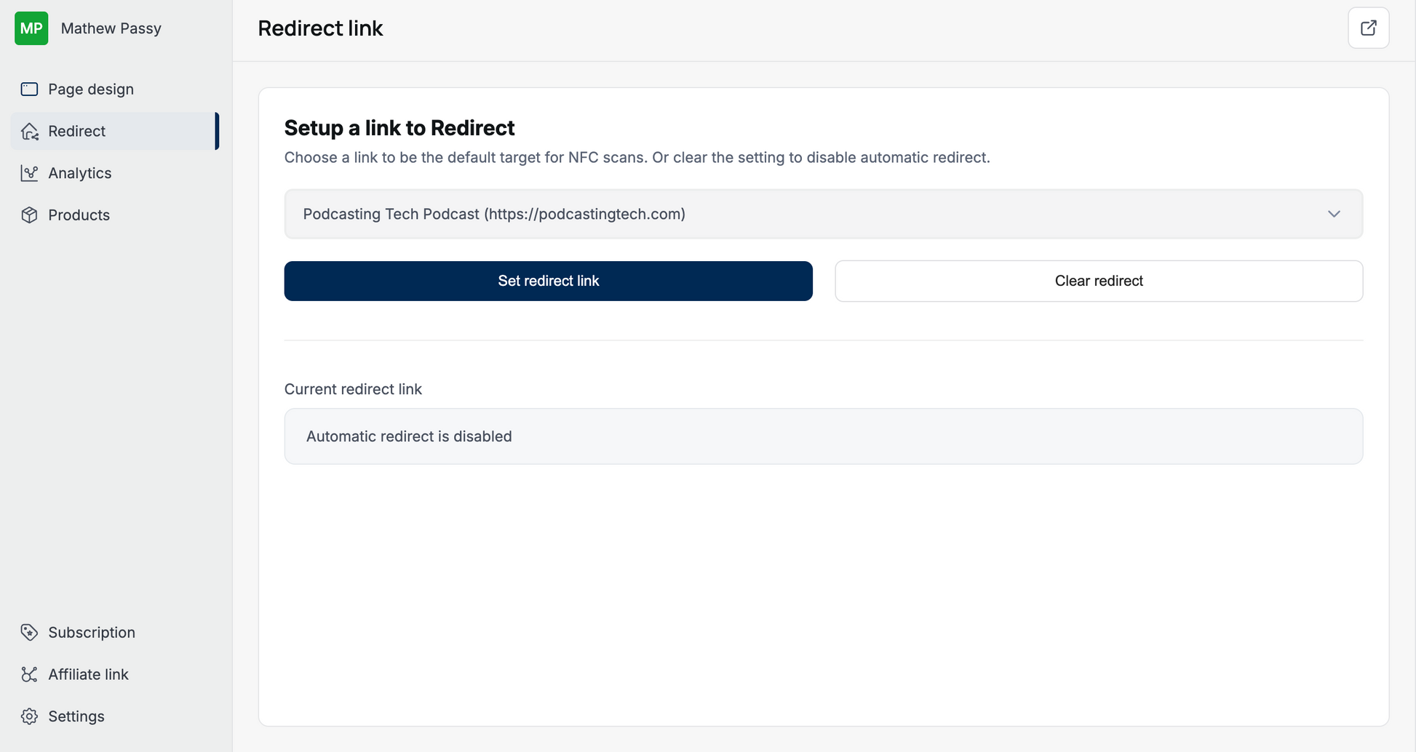Open the Products menu label
The width and height of the screenshot is (1416, 752).
pos(79,215)
